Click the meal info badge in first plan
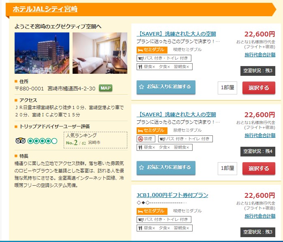This screenshot has height=242, width=283. coord(165,66)
